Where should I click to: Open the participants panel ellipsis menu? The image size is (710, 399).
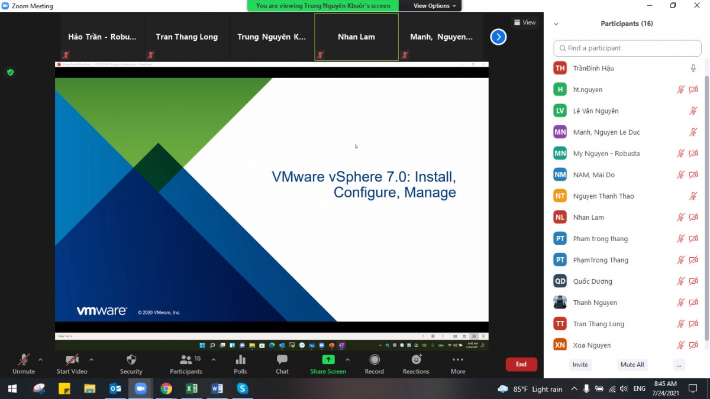click(x=679, y=365)
